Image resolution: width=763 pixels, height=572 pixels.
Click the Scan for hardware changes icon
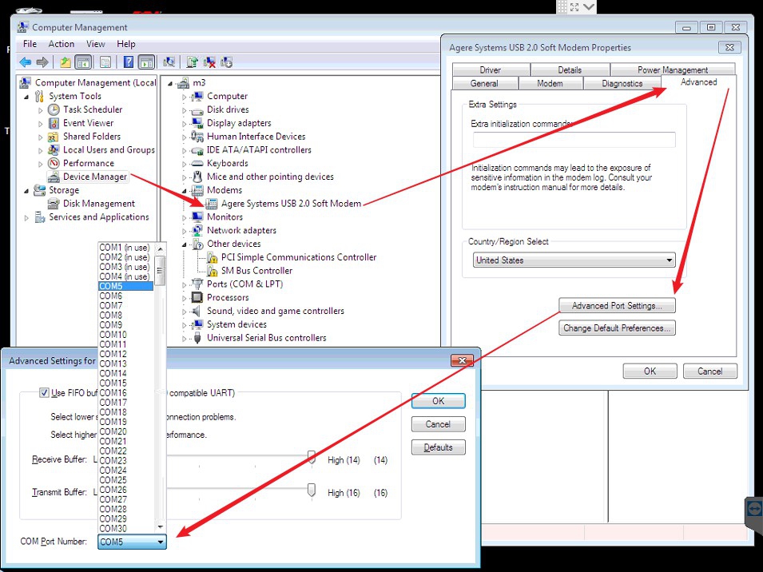tap(169, 62)
